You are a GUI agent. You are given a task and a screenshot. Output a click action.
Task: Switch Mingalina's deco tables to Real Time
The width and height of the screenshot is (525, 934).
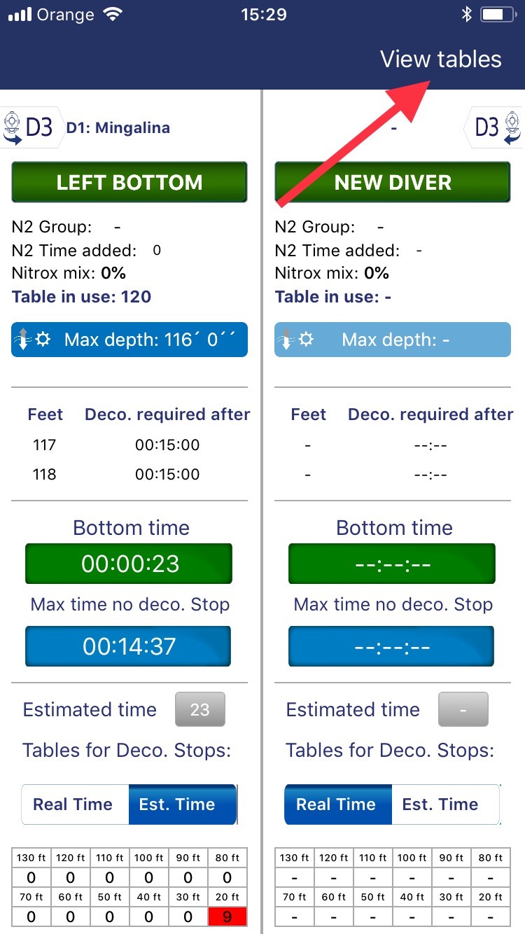pyautogui.click(x=75, y=804)
